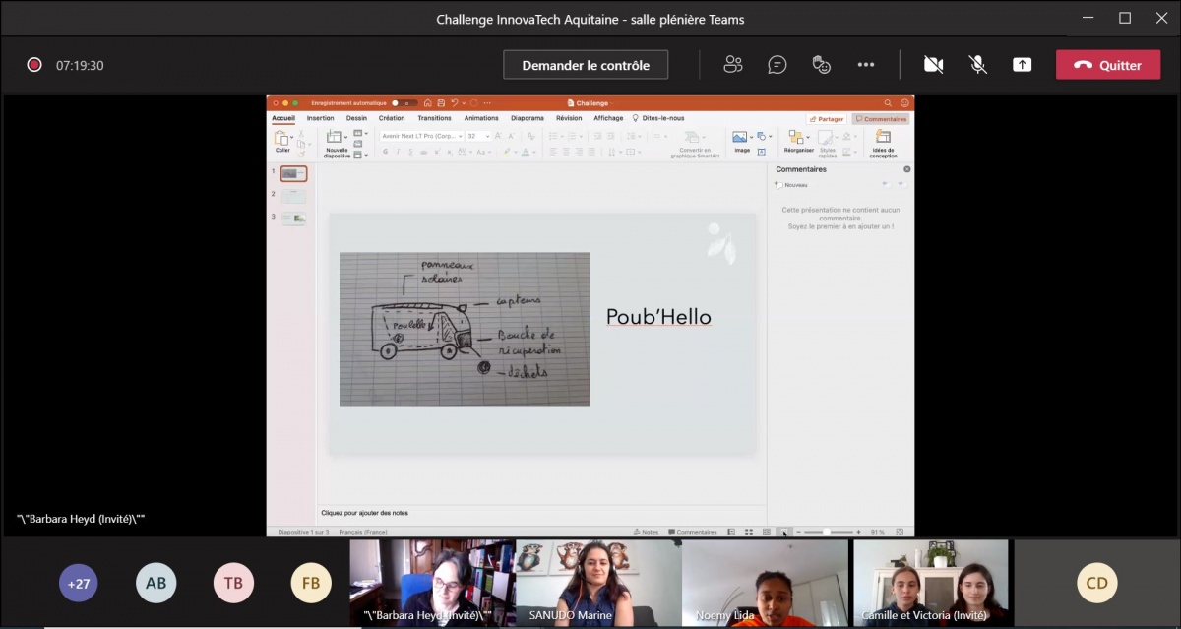Click the Idées de conception icon

click(x=883, y=138)
